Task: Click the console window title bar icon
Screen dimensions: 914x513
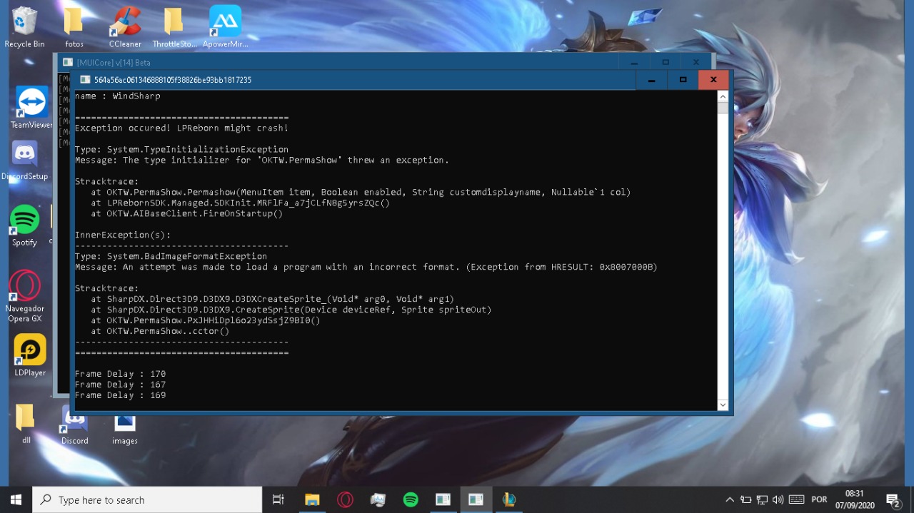Action: [85, 80]
